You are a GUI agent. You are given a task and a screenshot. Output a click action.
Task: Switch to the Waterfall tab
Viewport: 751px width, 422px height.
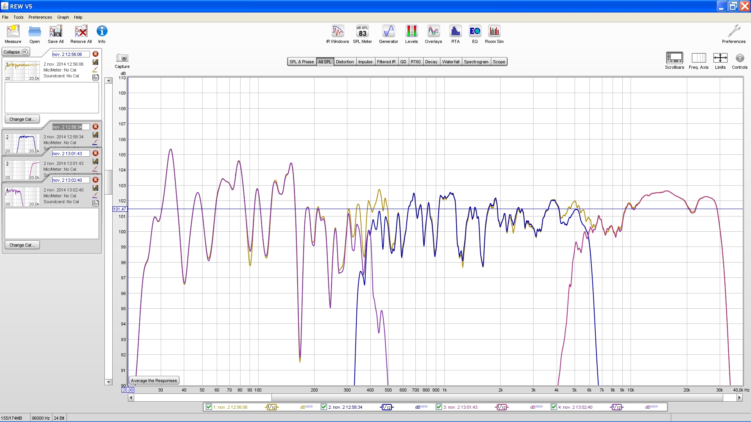pyautogui.click(x=451, y=62)
